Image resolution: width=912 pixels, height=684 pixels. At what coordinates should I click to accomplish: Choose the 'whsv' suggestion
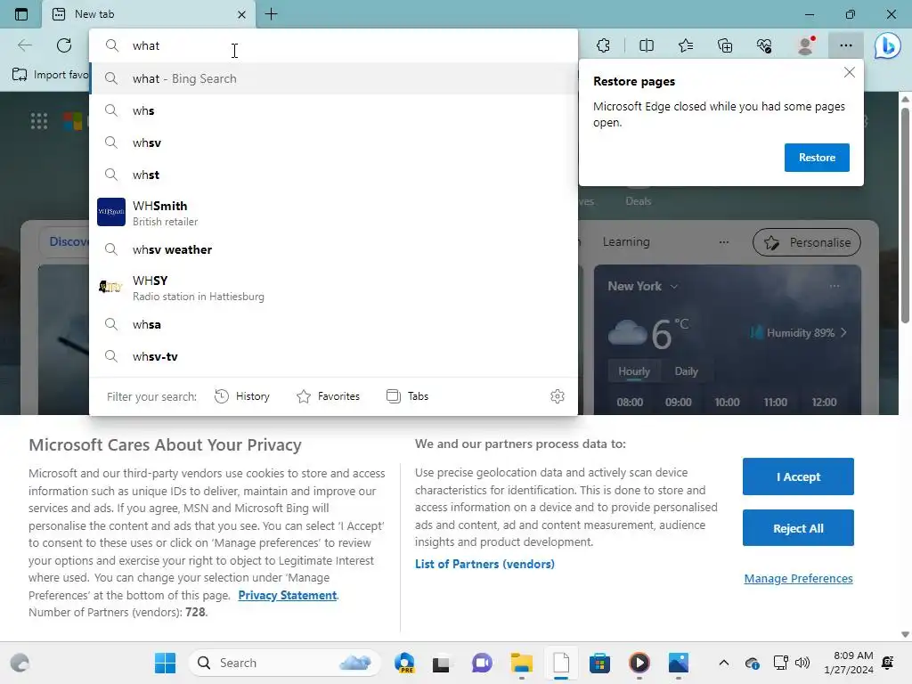(334, 142)
